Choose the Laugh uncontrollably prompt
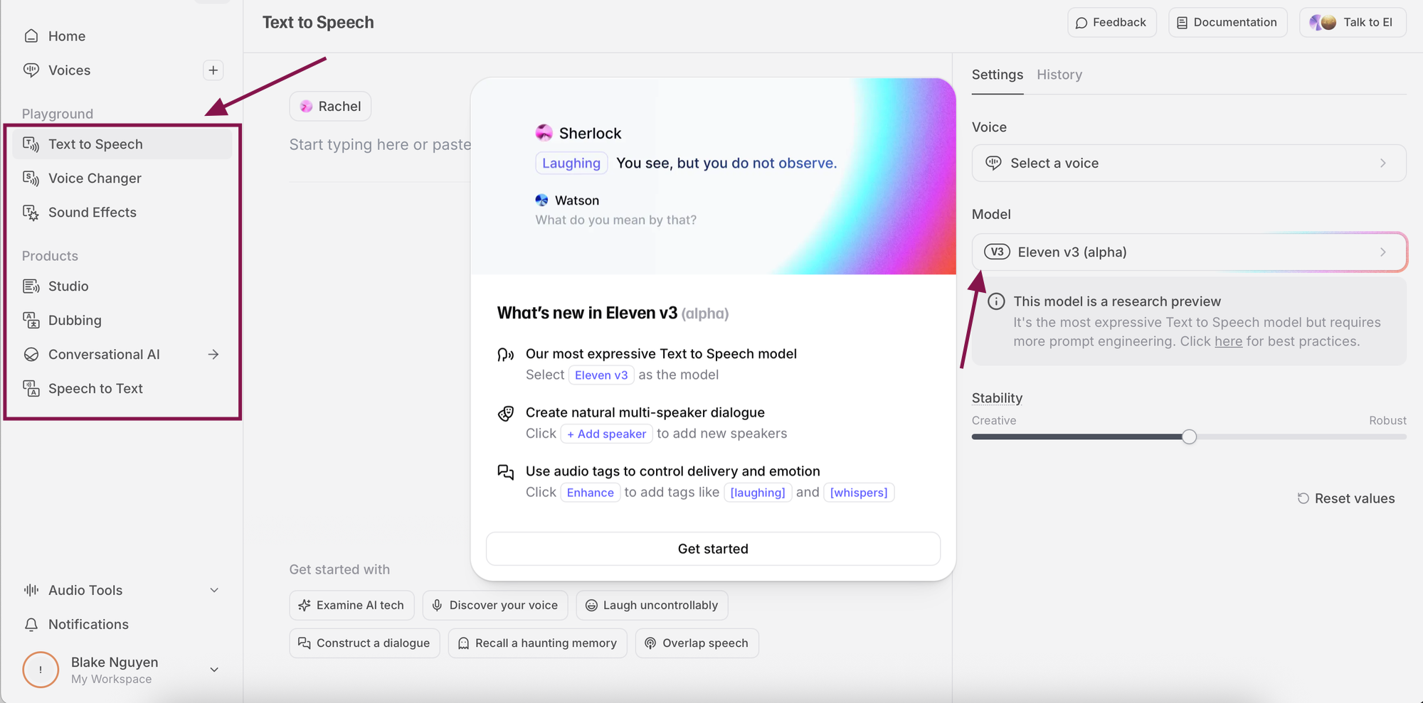Viewport: 1423px width, 703px height. (x=652, y=606)
